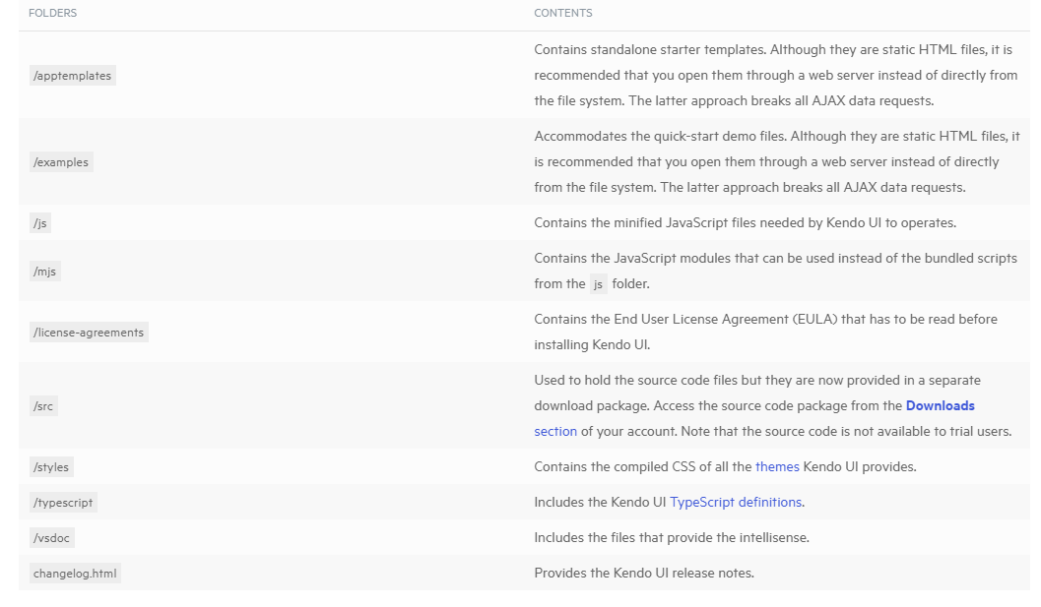Click text 'Includes the files that provide the intellisense.'

pyautogui.click(x=672, y=537)
